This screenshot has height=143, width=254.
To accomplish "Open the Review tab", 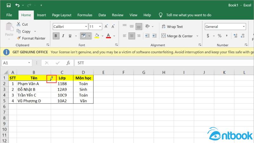I will coord(117,15).
